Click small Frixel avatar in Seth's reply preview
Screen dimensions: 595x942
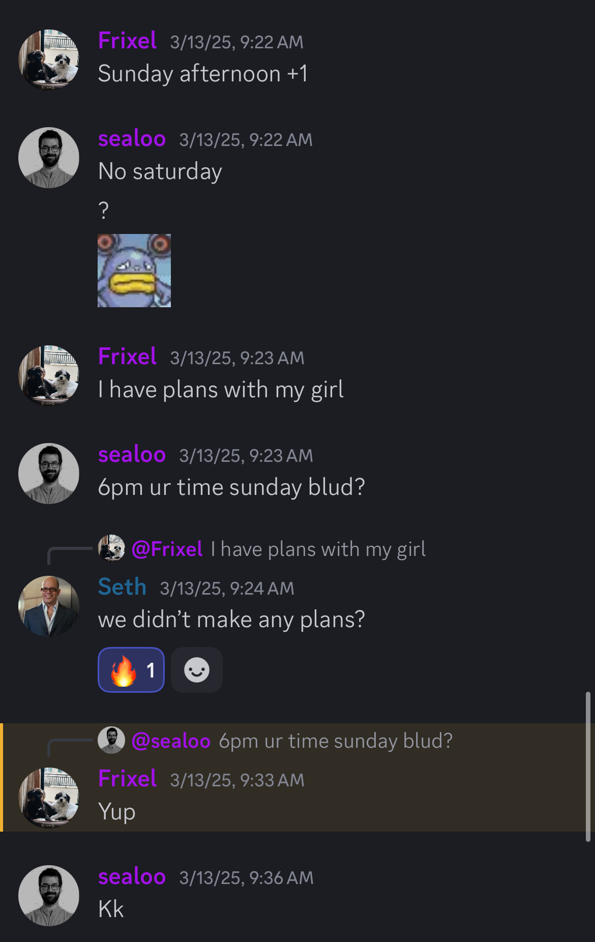click(111, 548)
